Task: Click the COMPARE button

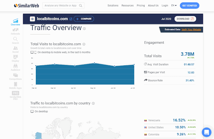Action: click(84, 19)
